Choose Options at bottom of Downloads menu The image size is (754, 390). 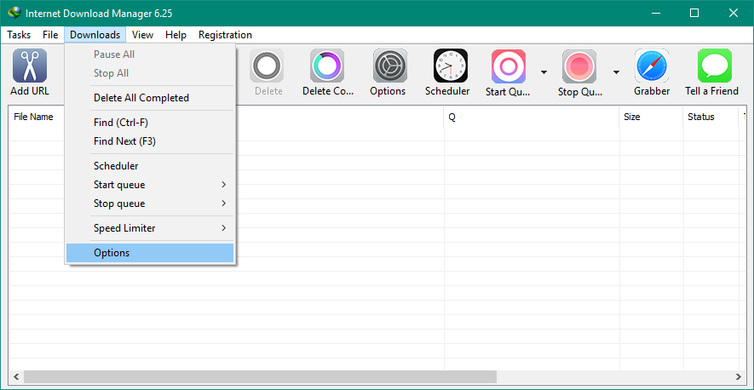tap(150, 253)
